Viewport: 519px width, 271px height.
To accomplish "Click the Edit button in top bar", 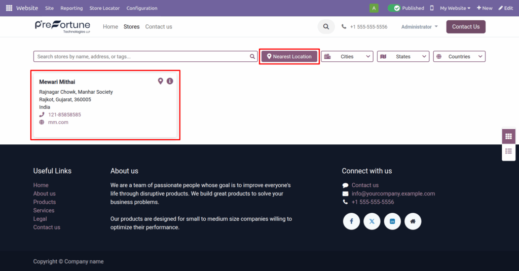I will click(506, 8).
